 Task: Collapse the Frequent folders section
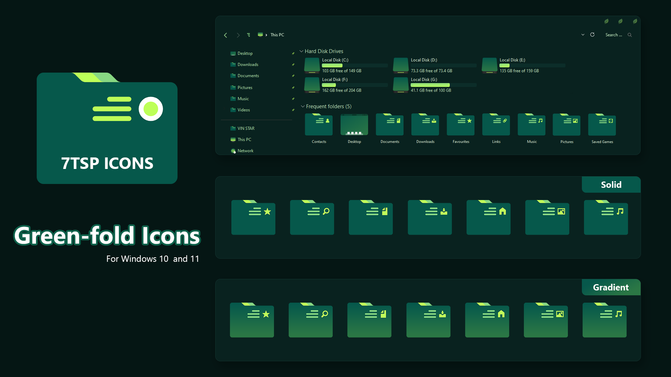coord(303,106)
